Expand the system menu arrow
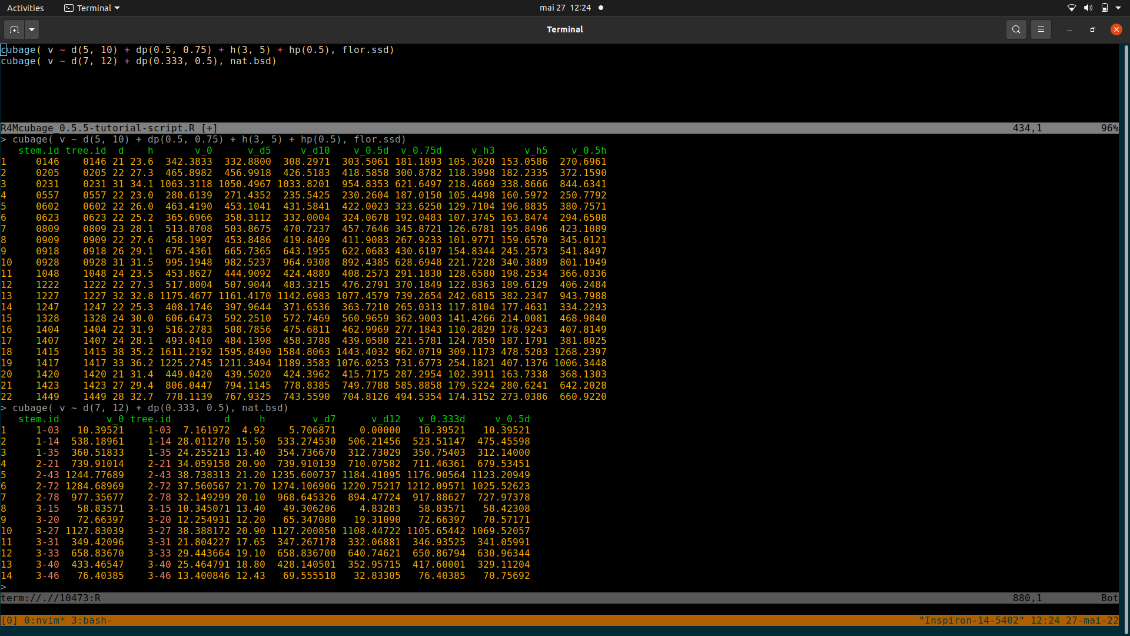The image size is (1130, 636). (x=1118, y=8)
